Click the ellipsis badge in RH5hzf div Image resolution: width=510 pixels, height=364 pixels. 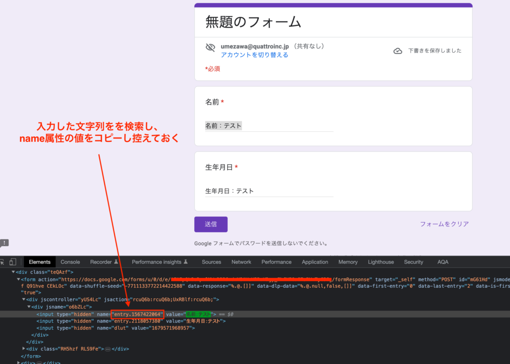[108, 349]
